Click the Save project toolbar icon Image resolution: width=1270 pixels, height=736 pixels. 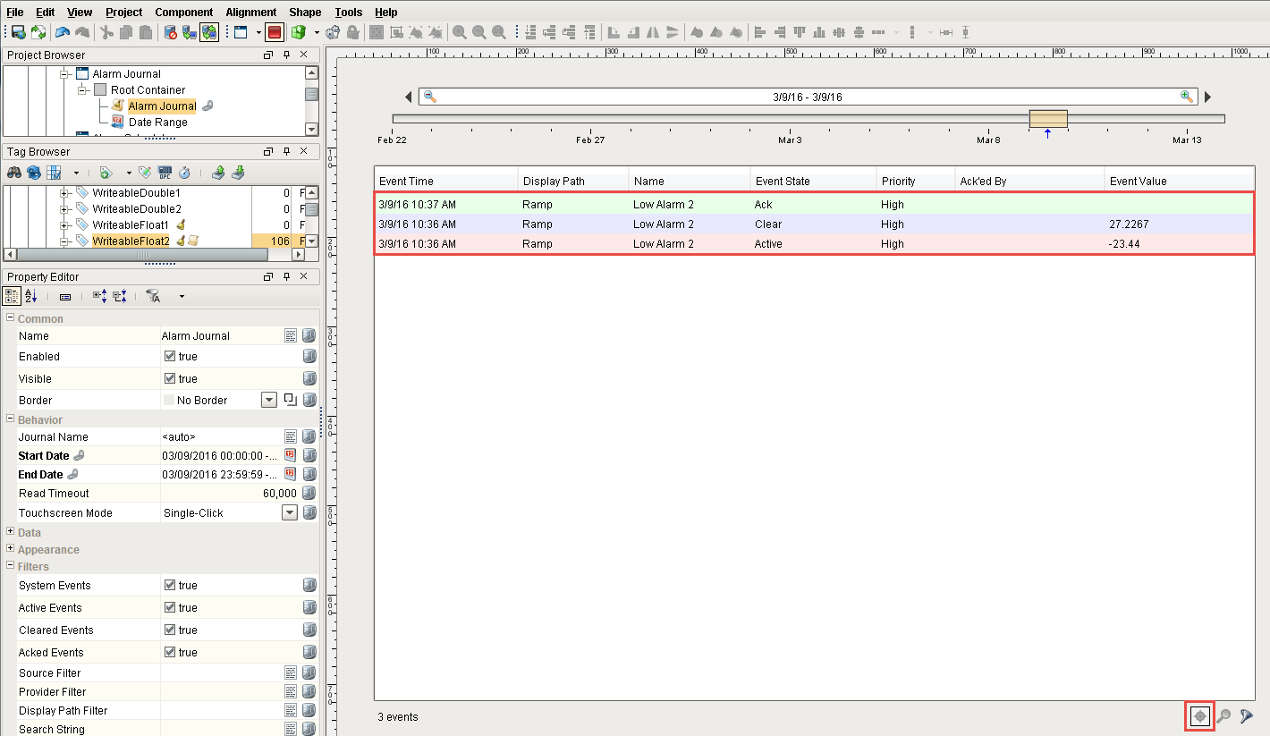tap(18, 32)
